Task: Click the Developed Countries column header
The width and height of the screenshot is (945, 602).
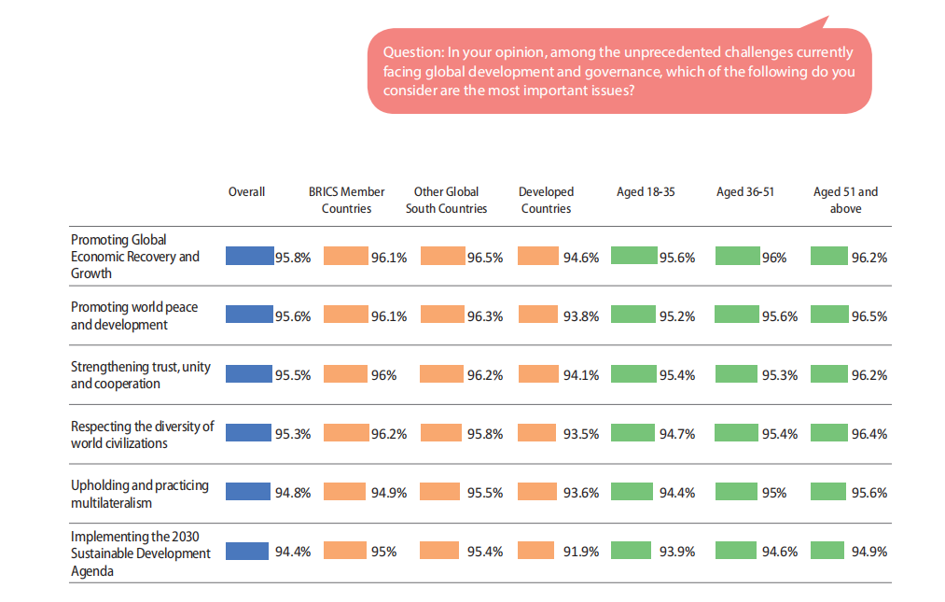Action: 546,200
